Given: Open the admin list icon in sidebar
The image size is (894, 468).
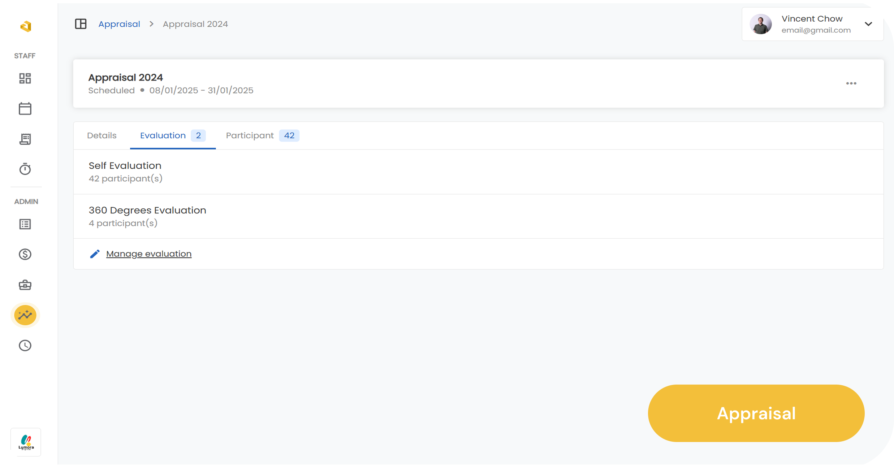Looking at the screenshot, I should (x=25, y=224).
